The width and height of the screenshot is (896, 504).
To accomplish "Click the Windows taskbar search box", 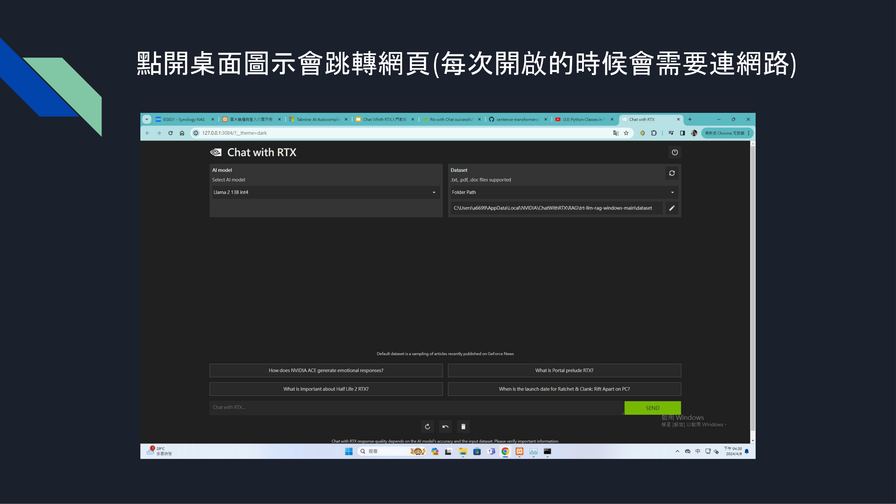I will [x=391, y=451].
